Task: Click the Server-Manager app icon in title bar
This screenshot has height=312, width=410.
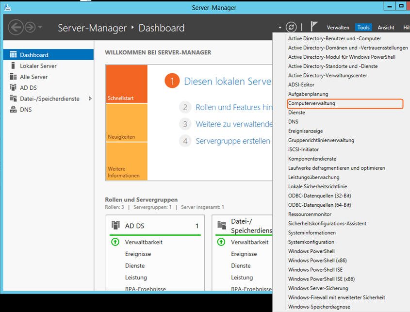Action: [x=7, y=7]
